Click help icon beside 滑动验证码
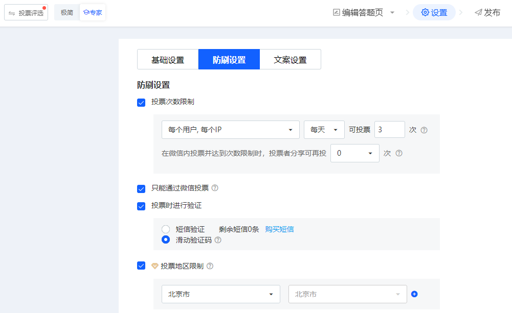Screen dimensions: 512x313 218,240
